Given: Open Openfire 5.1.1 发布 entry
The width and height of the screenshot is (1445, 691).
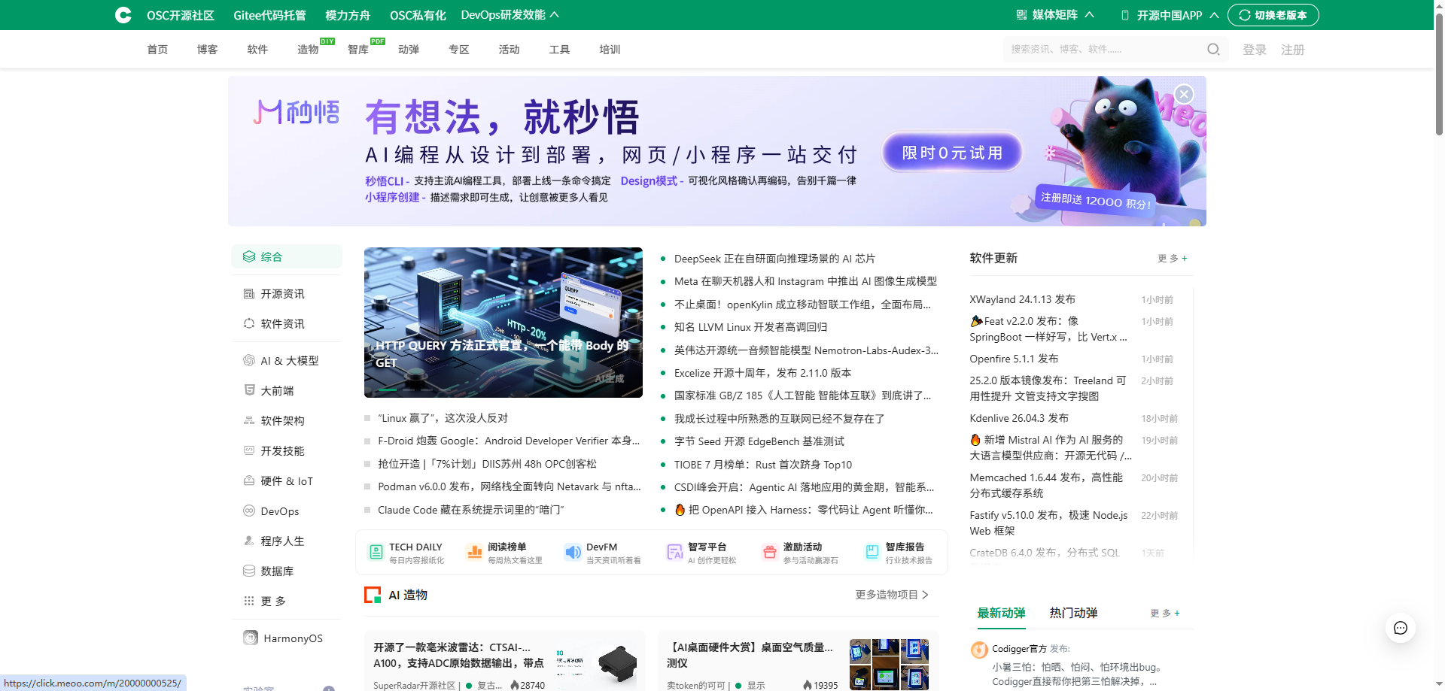Looking at the screenshot, I should click(1014, 359).
